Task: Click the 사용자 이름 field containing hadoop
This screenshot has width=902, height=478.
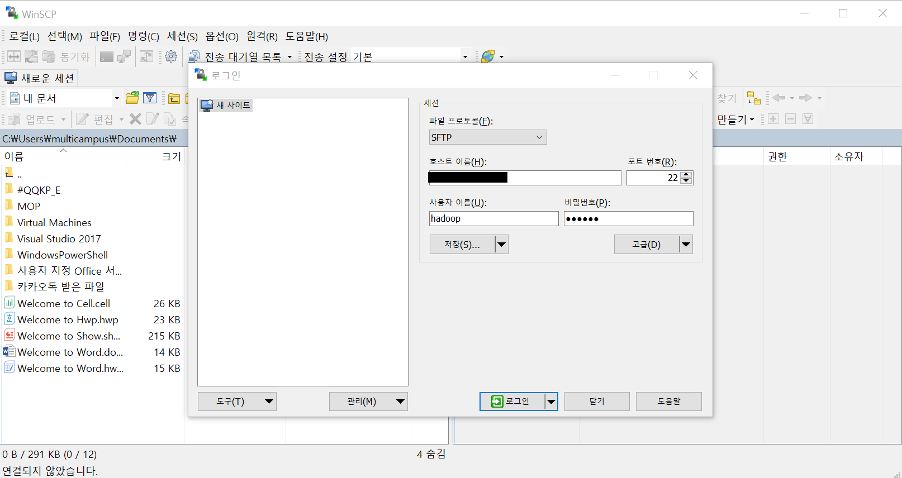Action: pyautogui.click(x=493, y=218)
